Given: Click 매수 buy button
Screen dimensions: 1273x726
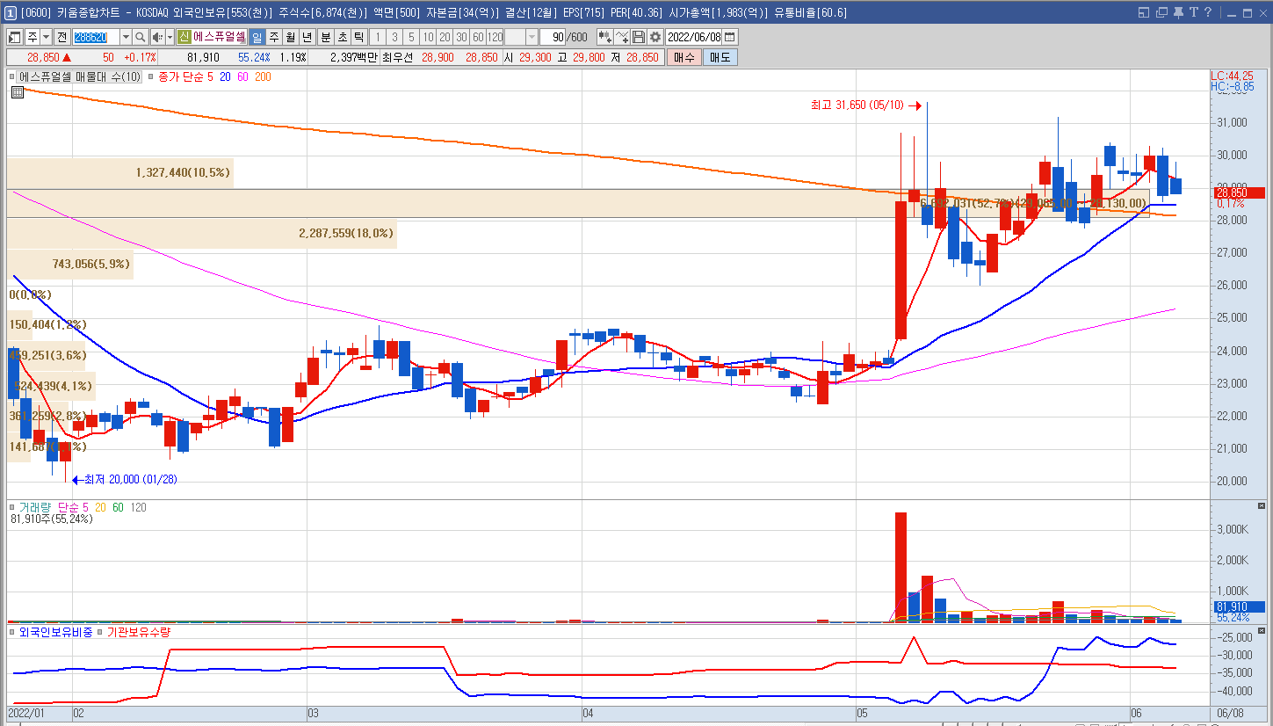Looking at the screenshot, I should click(684, 56).
